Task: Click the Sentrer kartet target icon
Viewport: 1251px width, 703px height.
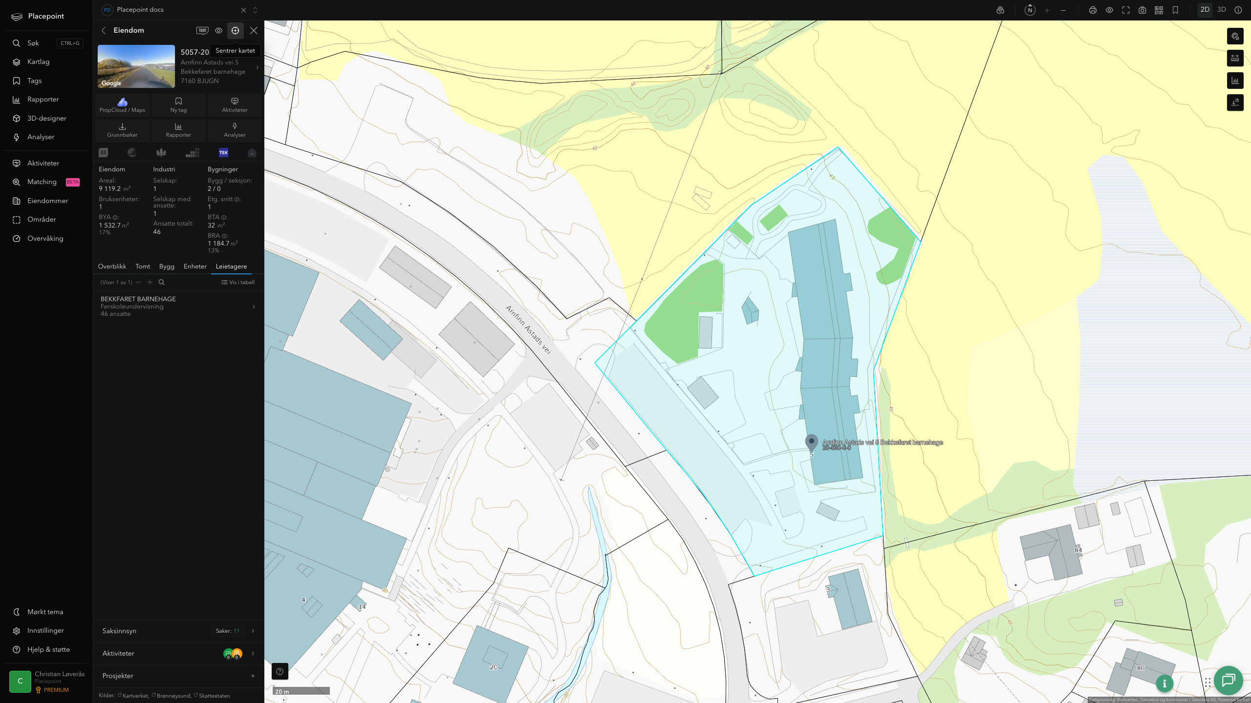Action: 235,30
